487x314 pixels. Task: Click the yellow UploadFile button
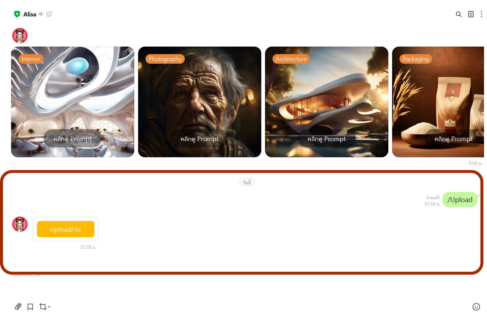[66, 229]
